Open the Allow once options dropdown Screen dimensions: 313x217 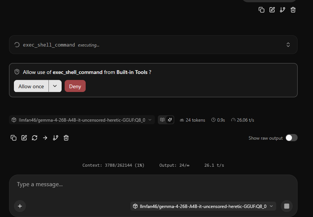[x=55, y=86]
